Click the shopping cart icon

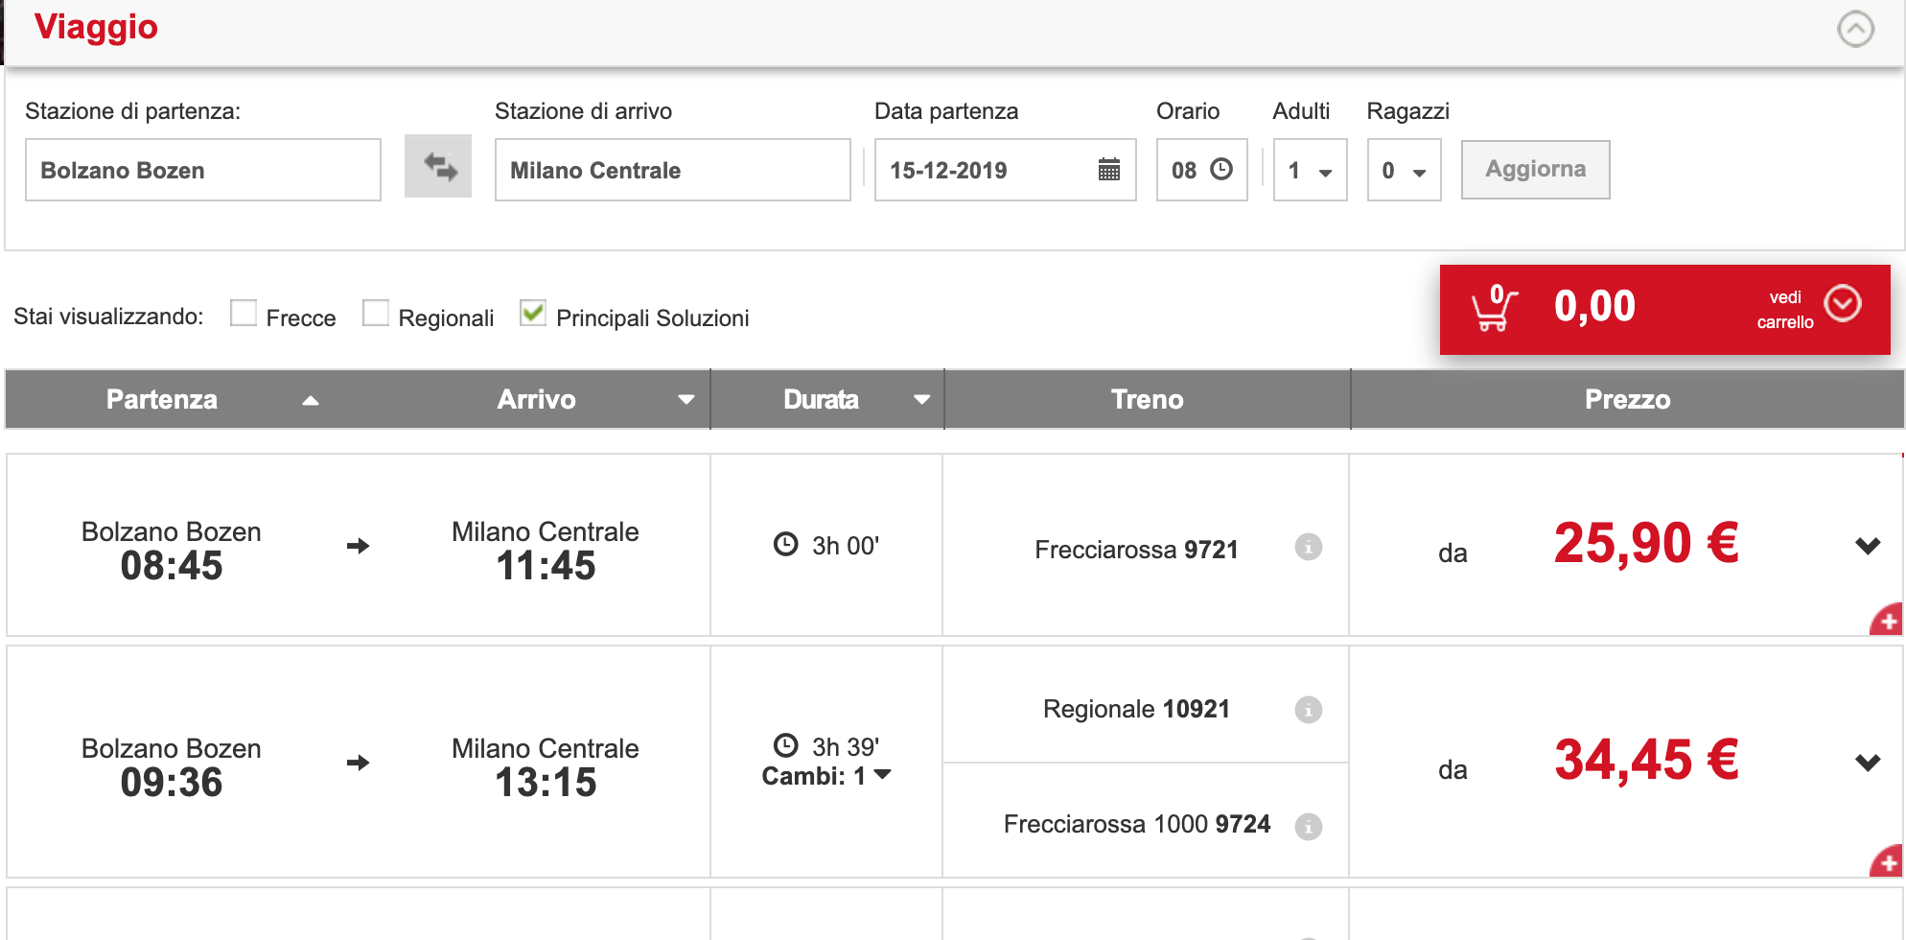tap(1494, 308)
